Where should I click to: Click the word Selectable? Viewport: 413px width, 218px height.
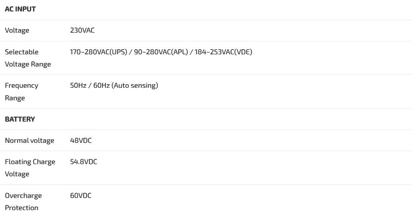pyautogui.click(x=22, y=52)
